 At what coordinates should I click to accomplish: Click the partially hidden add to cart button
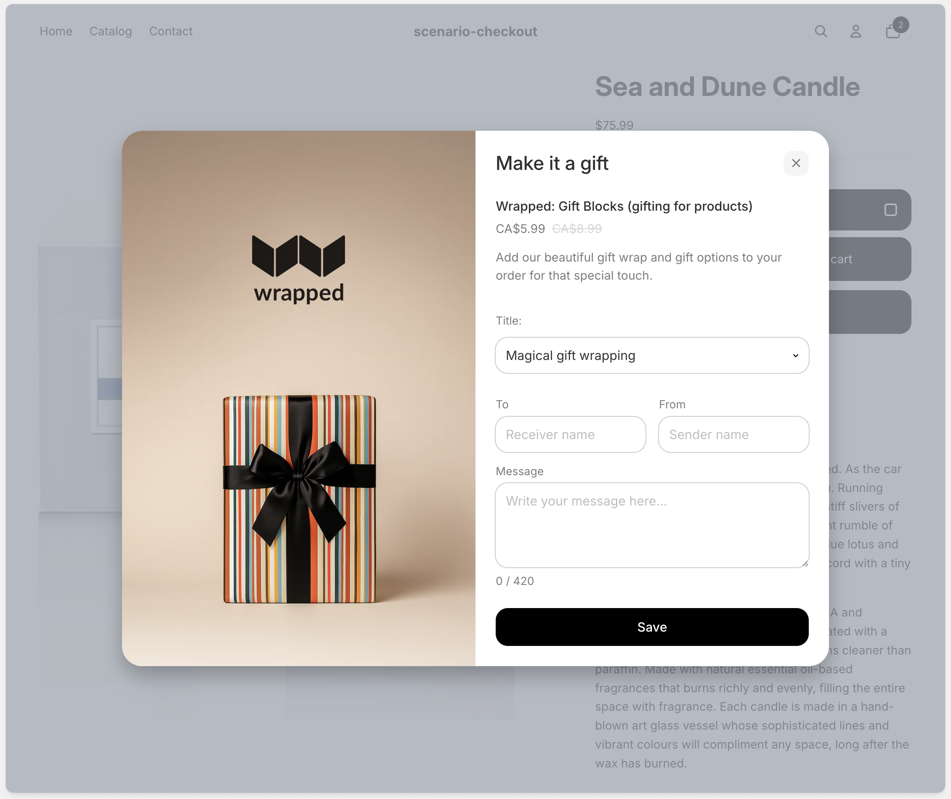pos(869,259)
